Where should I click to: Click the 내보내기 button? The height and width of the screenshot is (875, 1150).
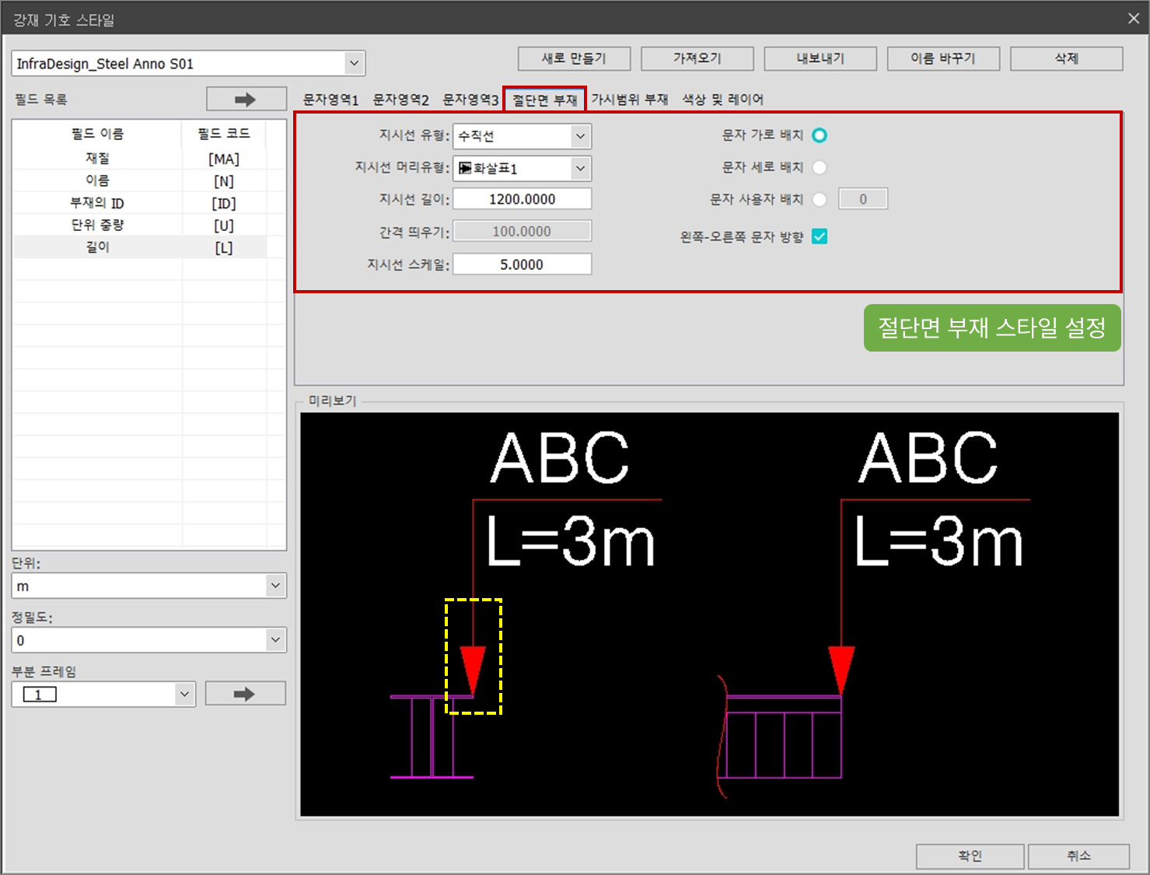tap(820, 58)
